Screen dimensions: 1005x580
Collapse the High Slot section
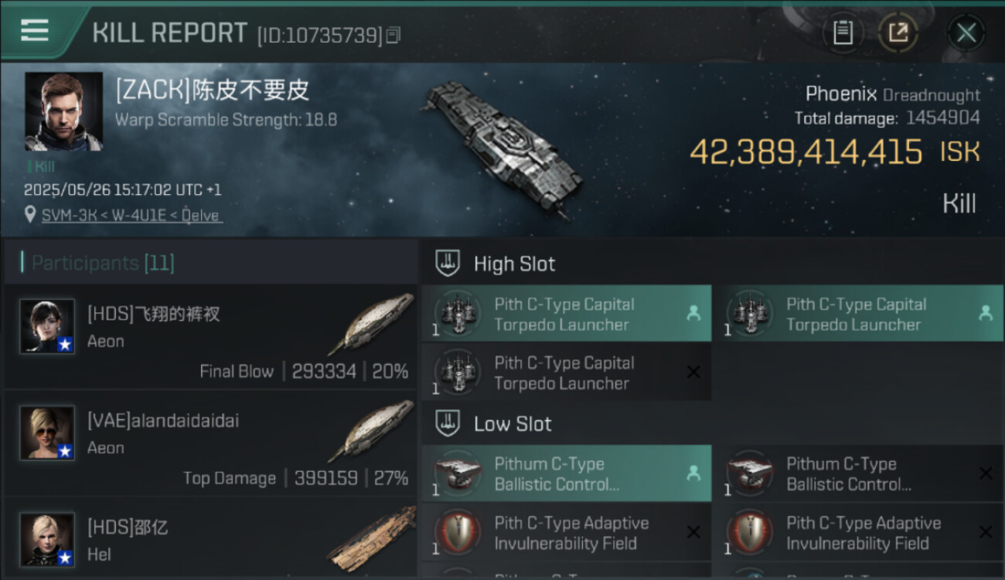click(x=448, y=264)
